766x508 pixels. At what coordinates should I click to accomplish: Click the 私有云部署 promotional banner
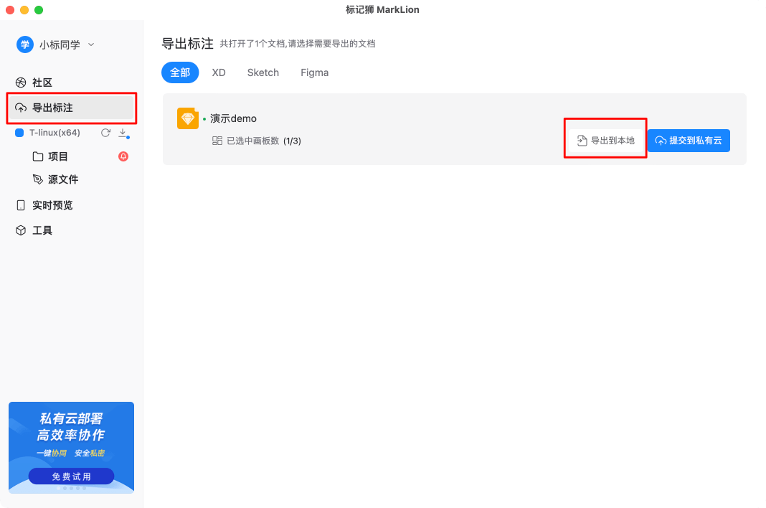coord(71,448)
